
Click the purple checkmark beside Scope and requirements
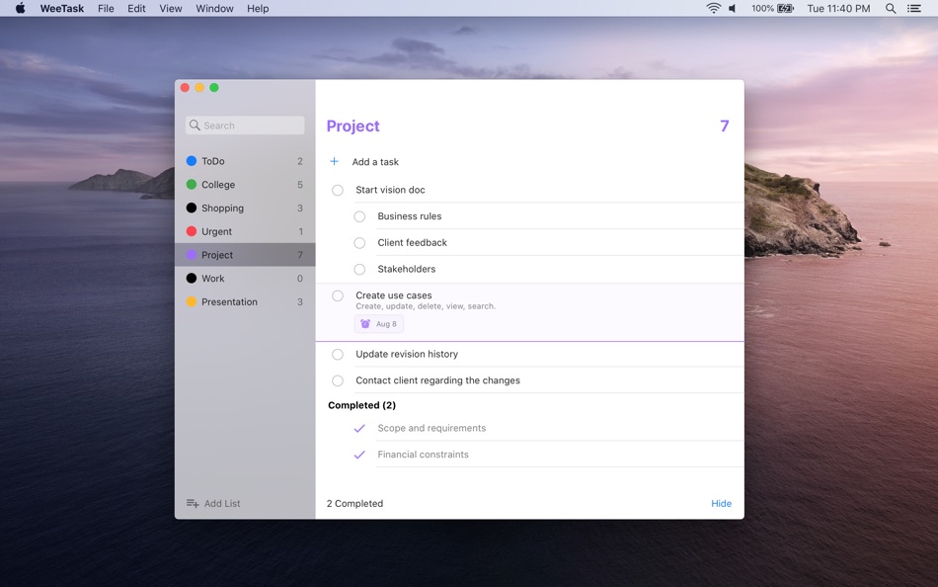(x=359, y=428)
